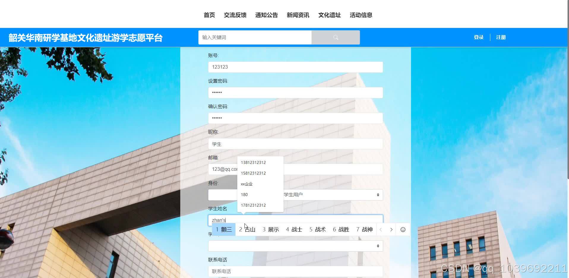Screen dimensions: 569x278
Task: Select autofill suggestion 17812312312
Action: coord(260,205)
